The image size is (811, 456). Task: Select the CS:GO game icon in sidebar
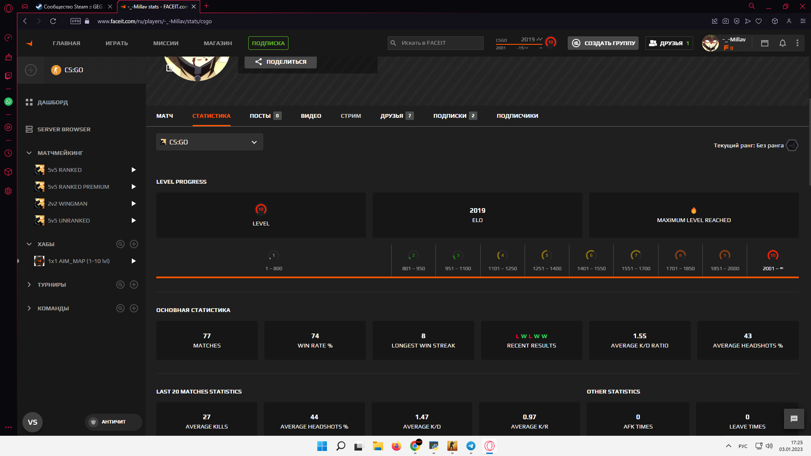(56, 70)
